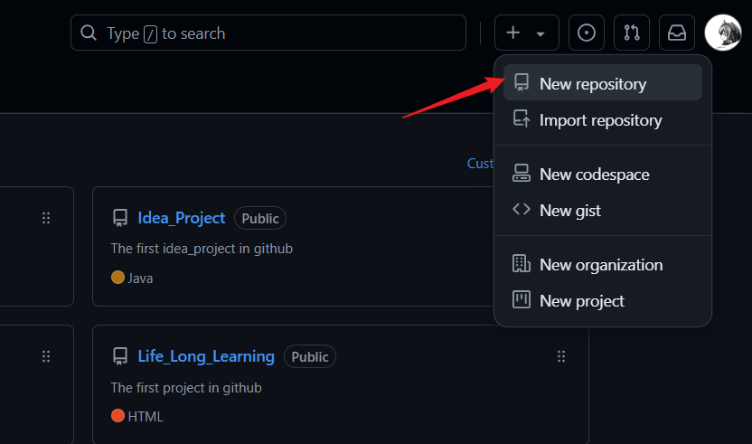Open the Notifications inbox icon
The width and height of the screenshot is (752, 444).
pos(677,33)
